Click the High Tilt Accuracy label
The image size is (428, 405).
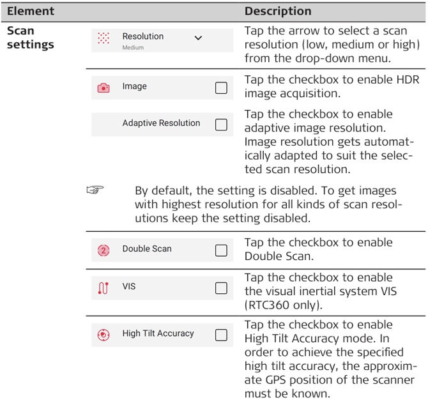pyautogui.click(x=158, y=333)
